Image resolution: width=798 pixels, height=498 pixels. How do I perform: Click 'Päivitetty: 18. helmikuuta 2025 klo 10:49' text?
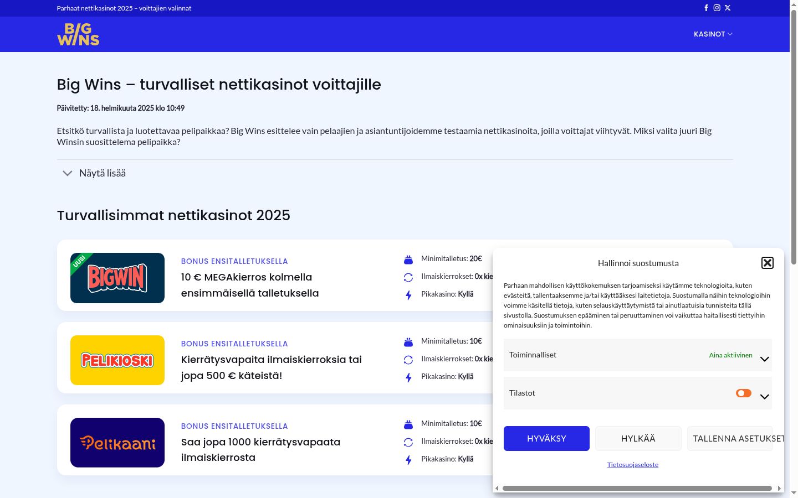[121, 108]
